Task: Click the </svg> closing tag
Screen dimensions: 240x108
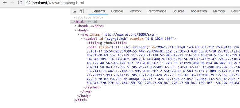Action: pos(86,92)
